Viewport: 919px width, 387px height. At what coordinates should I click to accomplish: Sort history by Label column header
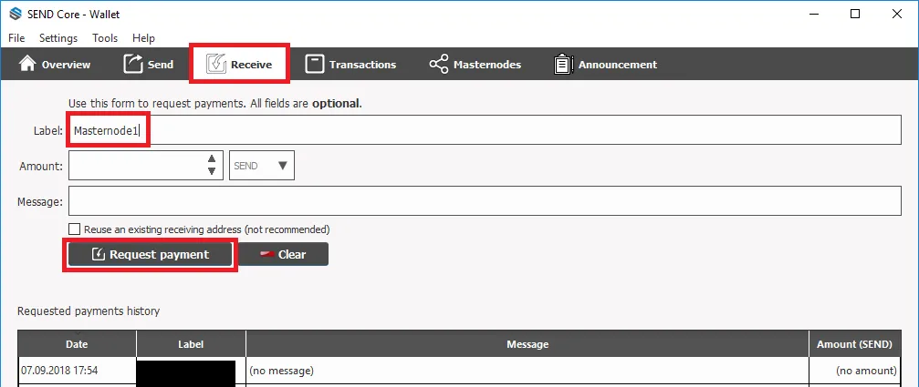coord(191,344)
